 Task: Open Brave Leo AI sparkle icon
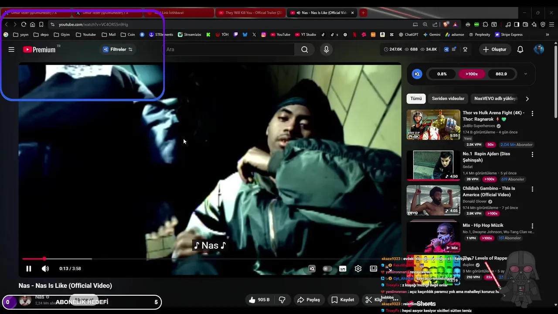coord(534,24)
